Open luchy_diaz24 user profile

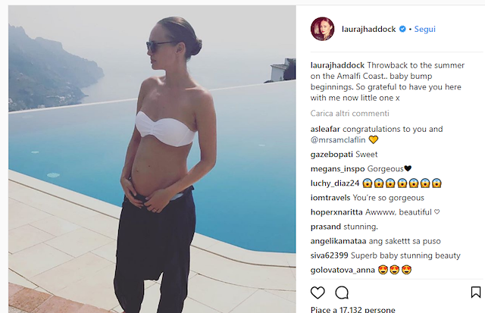[x=335, y=183]
